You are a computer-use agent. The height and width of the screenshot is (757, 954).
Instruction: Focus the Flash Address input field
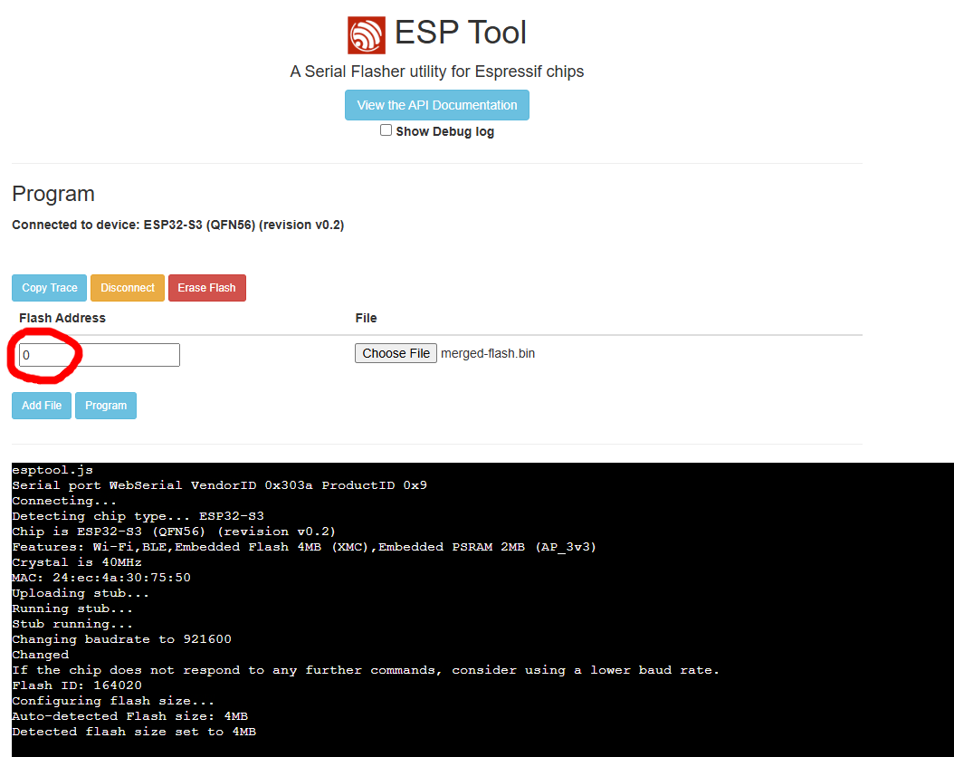point(100,355)
